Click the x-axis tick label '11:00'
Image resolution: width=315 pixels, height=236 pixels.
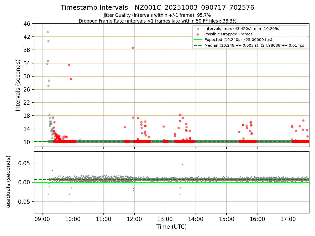point(104,219)
